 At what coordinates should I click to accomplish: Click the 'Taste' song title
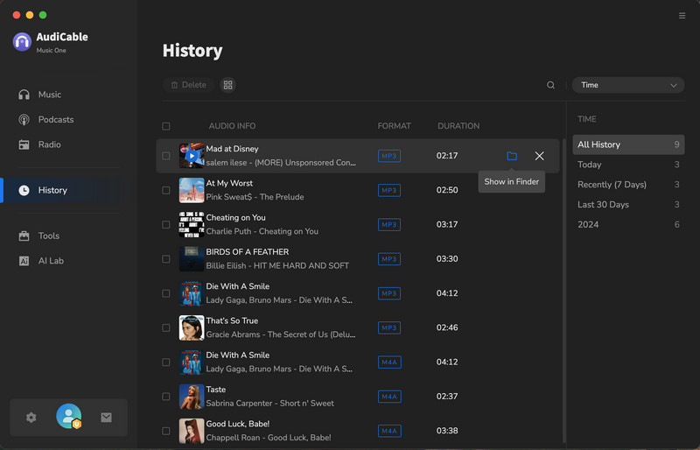coord(215,390)
